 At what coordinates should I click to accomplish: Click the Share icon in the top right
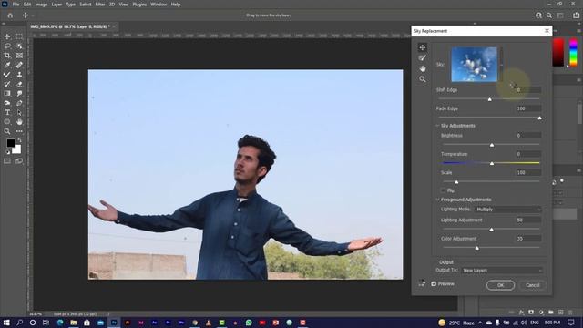tap(576, 15)
